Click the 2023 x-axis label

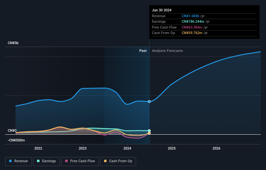[83, 148]
